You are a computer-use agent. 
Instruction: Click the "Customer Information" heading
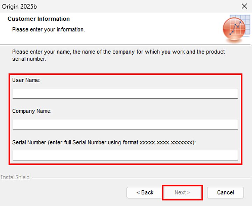38,19
